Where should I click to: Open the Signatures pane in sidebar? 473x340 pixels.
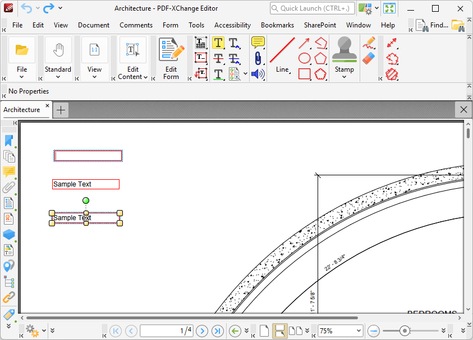point(9,218)
